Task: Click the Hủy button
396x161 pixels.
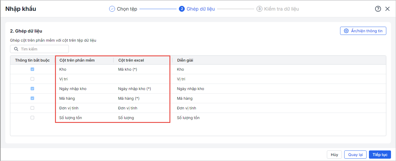Action: coord(334,155)
